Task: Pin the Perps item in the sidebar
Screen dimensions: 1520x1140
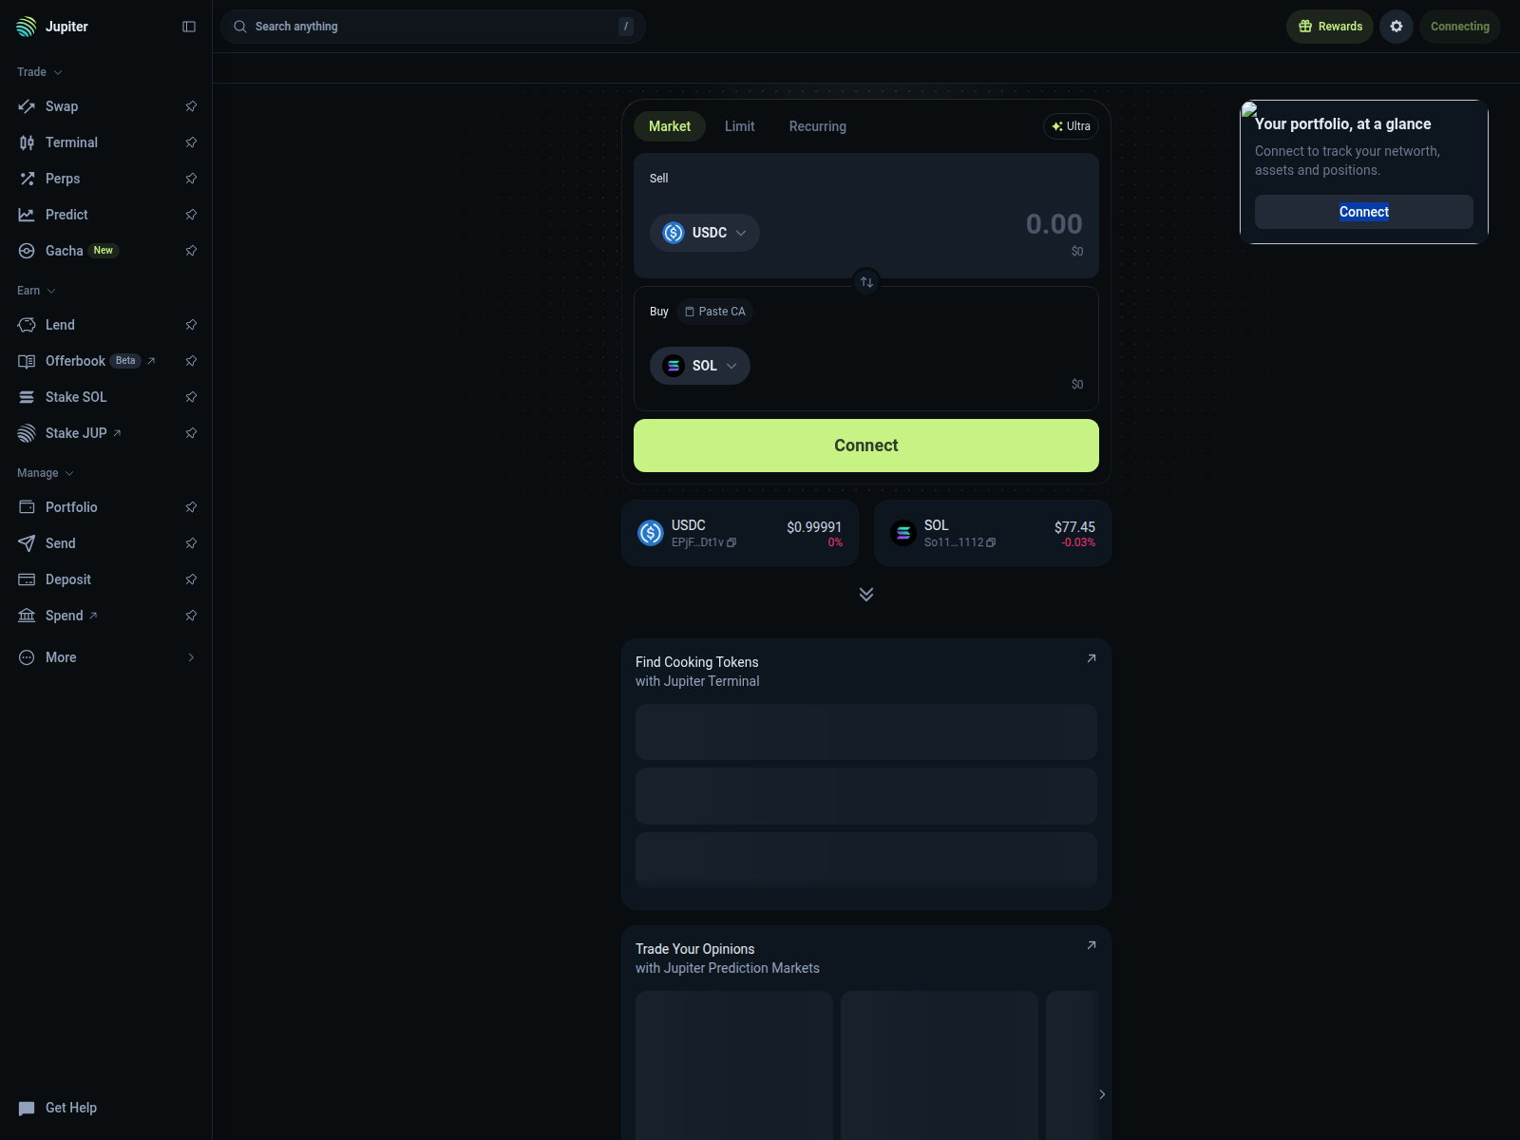Action: (x=191, y=179)
